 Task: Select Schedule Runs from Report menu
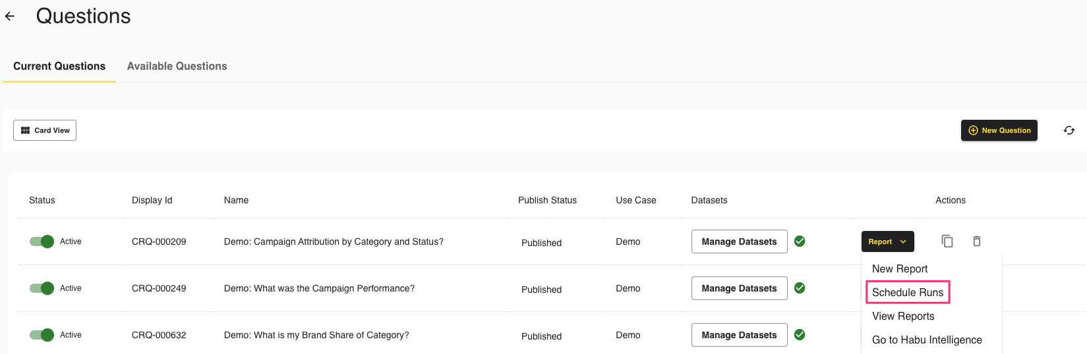point(907,292)
